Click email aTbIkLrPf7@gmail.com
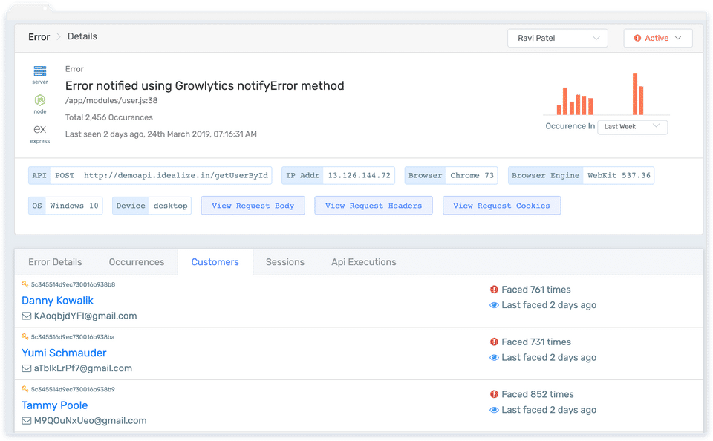713x441 pixels. (x=83, y=368)
